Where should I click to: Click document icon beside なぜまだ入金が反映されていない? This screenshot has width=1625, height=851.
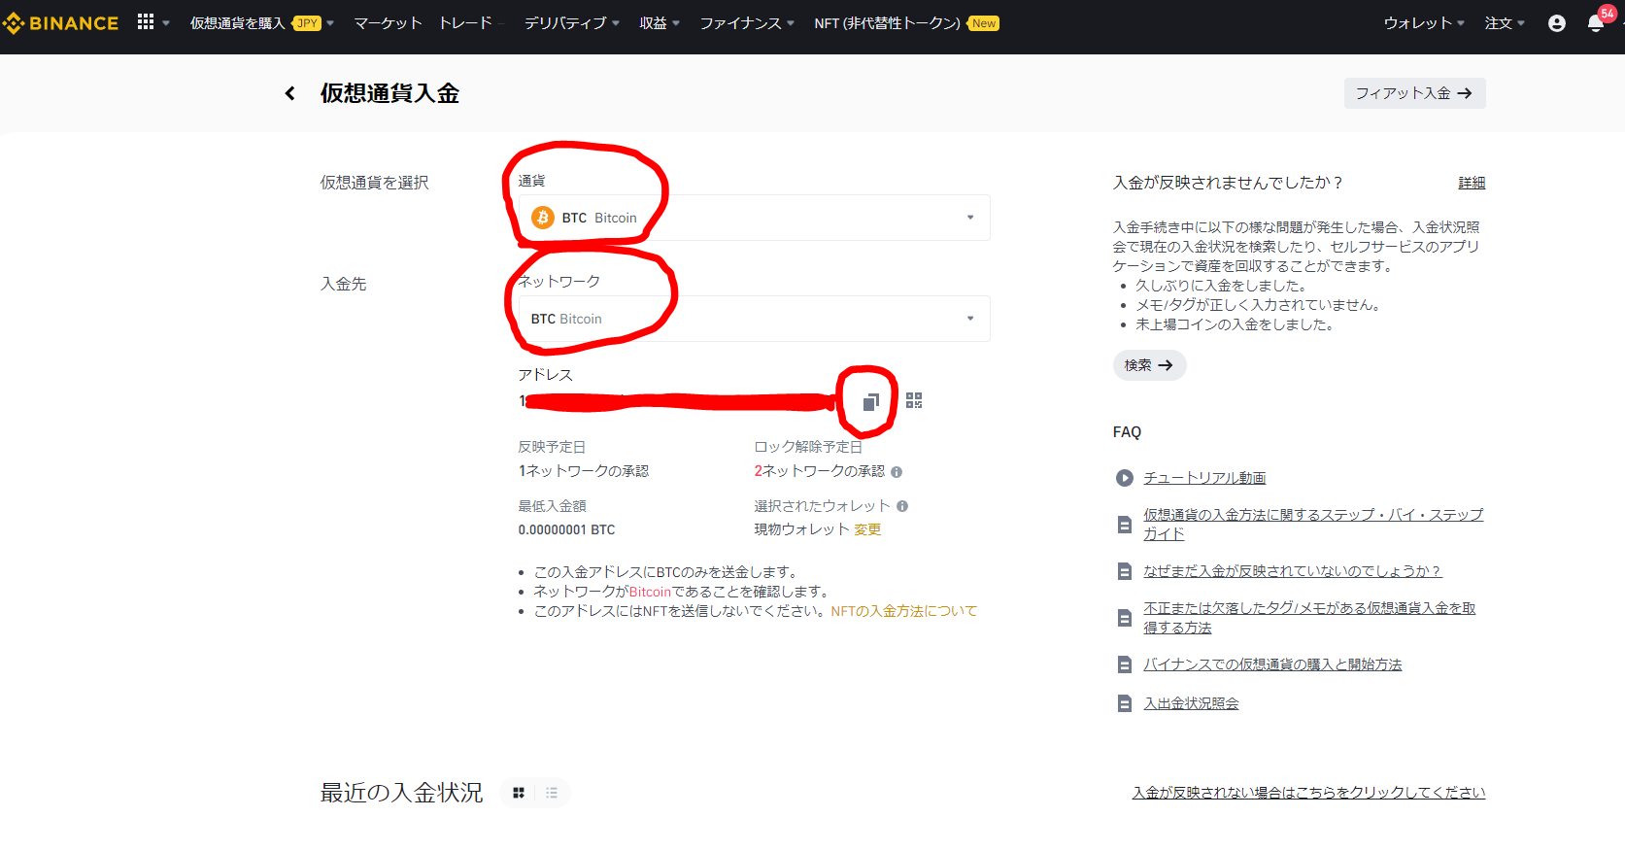pyautogui.click(x=1125, y=571)
